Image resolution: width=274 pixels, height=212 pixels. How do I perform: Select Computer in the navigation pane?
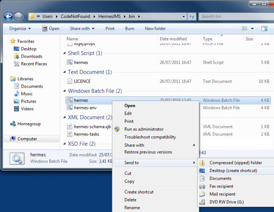click(31, 139)
